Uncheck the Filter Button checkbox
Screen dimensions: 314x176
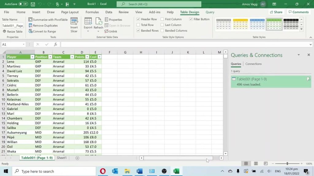point(191,19)
